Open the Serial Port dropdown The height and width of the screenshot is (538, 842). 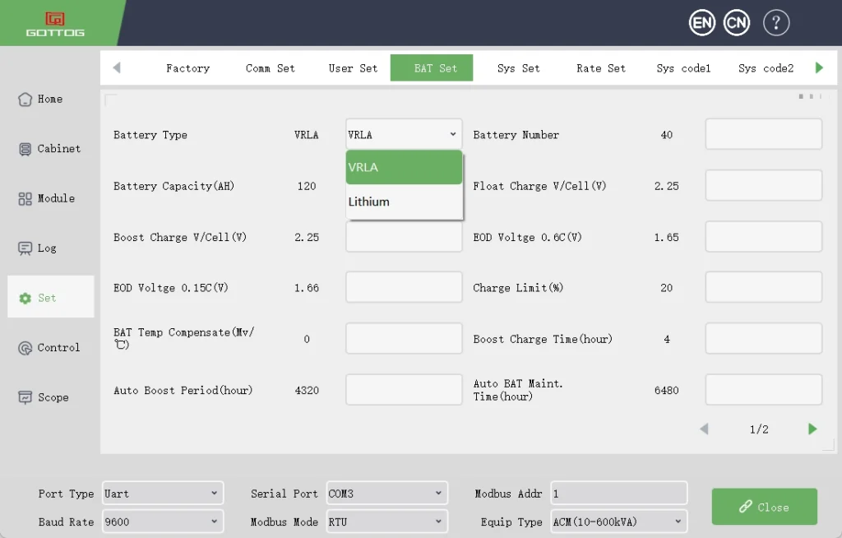[x=386, y=494]
